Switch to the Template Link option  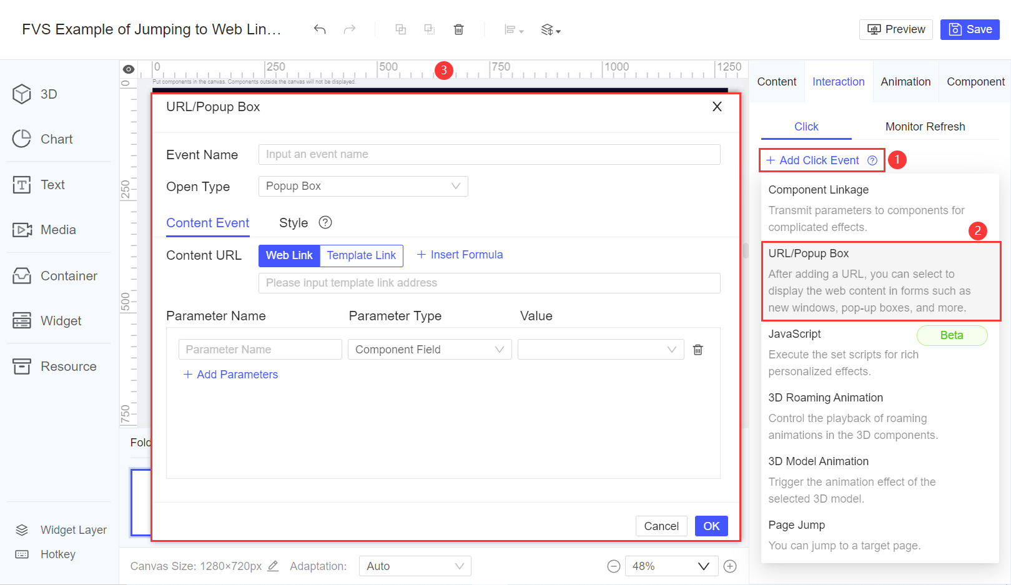(361, 255)
